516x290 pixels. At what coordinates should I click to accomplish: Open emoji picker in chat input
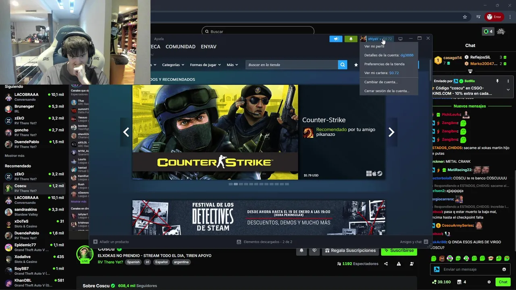coord(504,269)
